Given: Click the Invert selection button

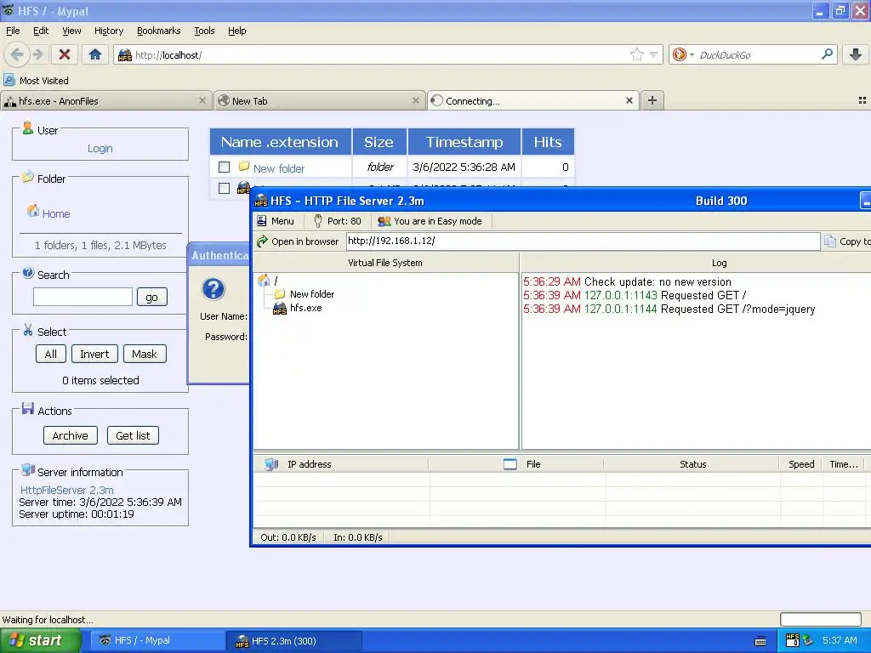Looking at the screenshot, I should (94, 354).
